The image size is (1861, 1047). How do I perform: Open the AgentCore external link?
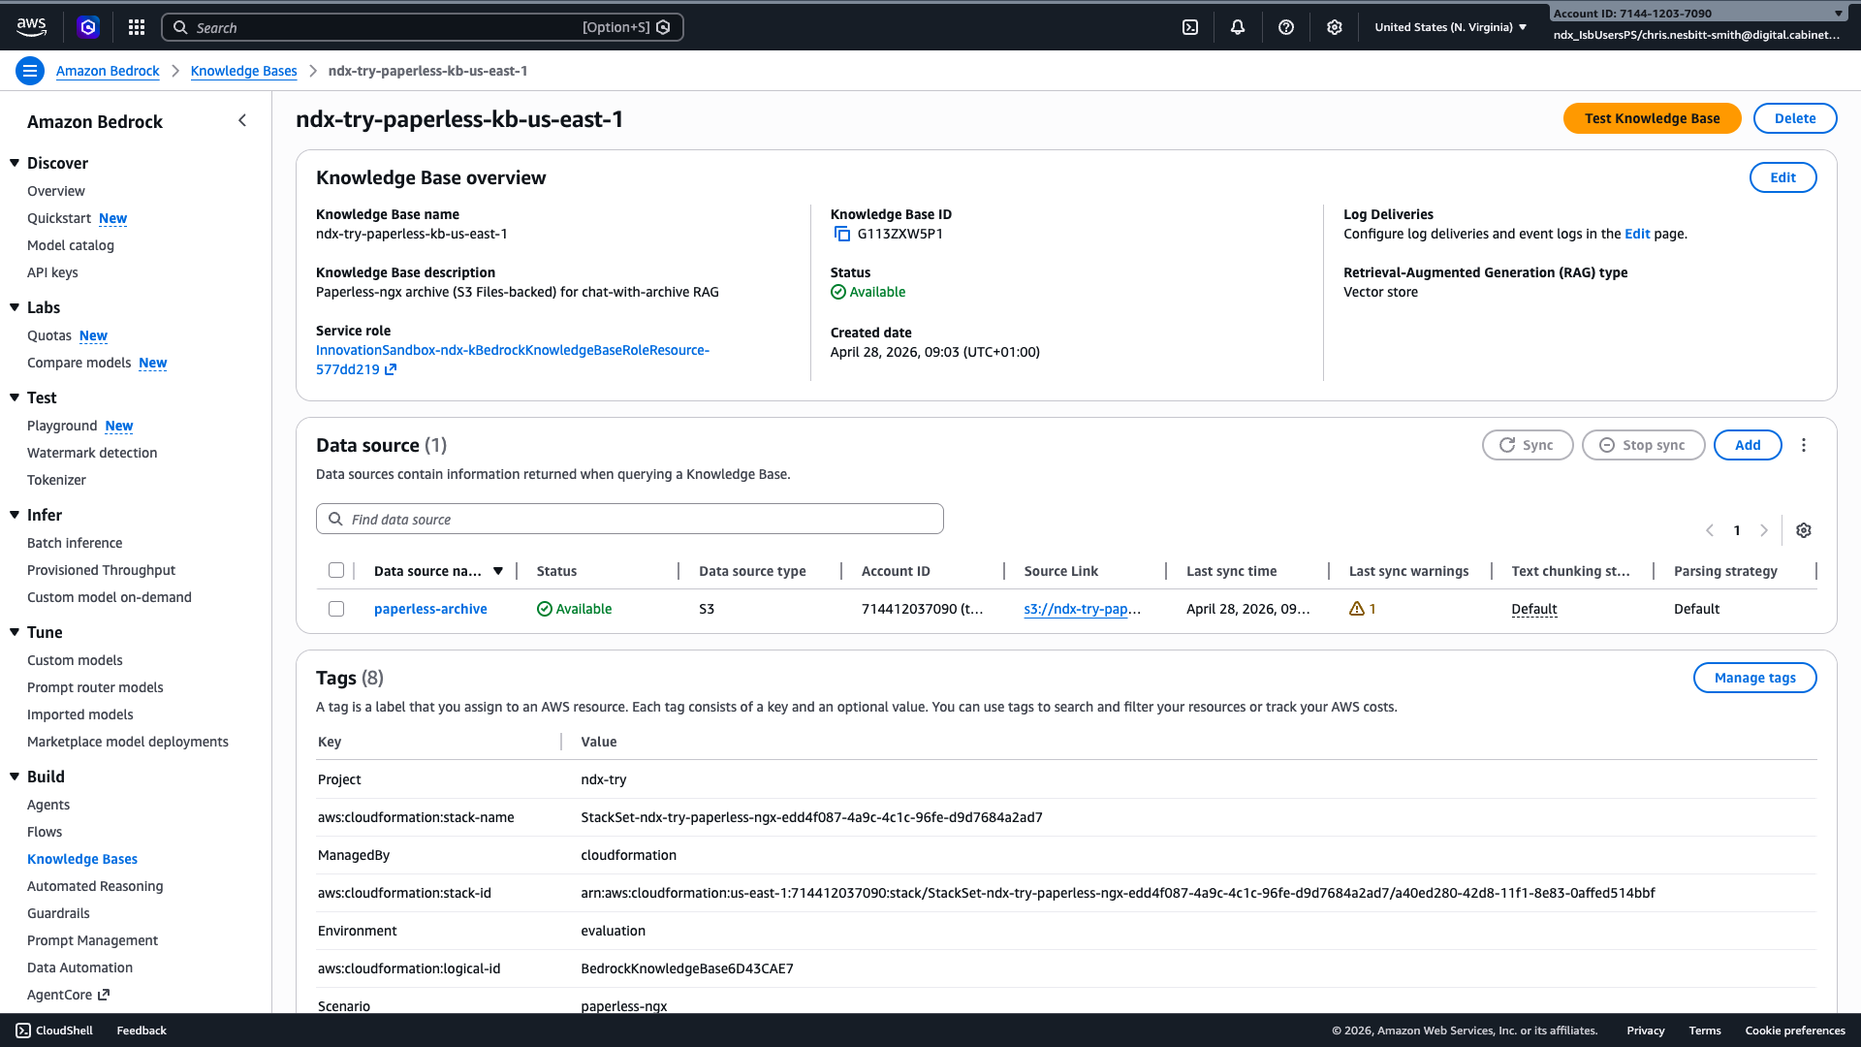pyautogui.click(x=68, y=995)
